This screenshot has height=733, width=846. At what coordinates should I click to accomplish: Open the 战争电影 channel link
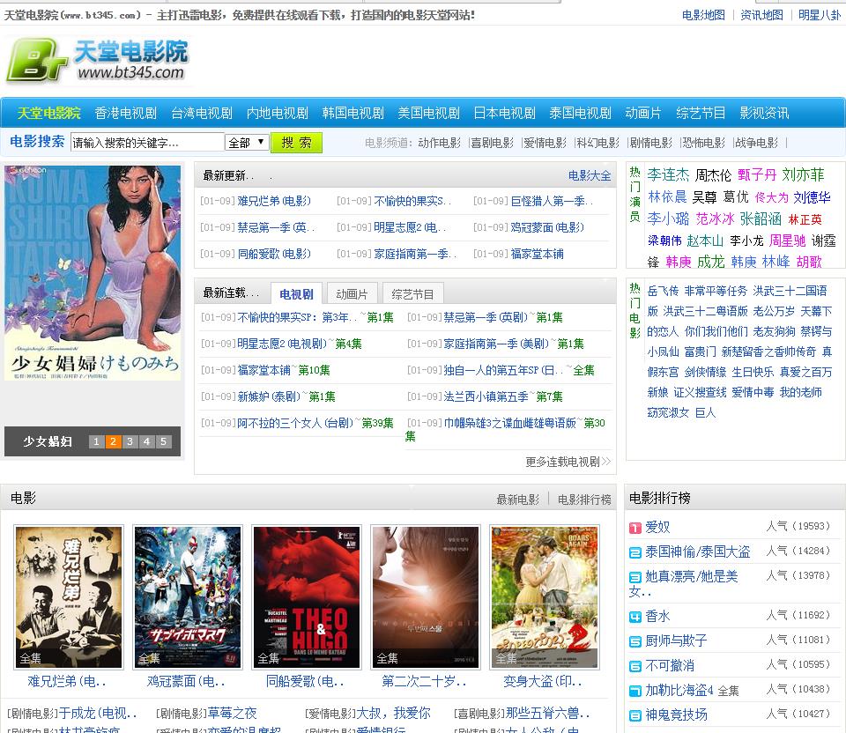click(756, 143)
